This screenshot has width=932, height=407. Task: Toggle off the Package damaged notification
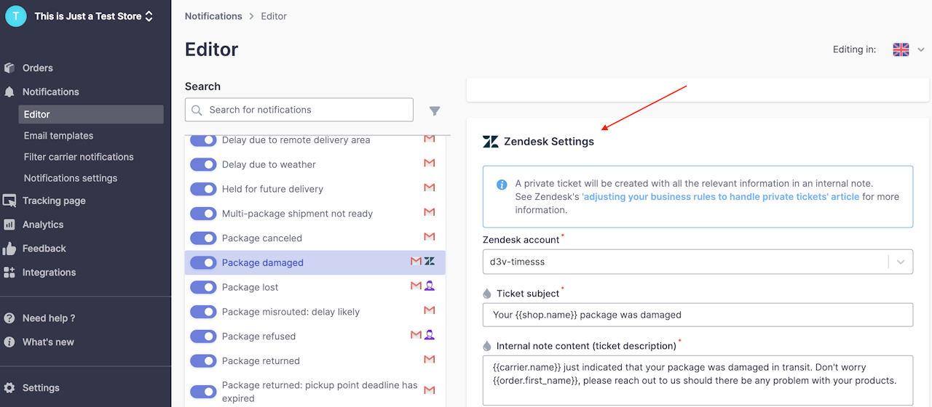pyautogui.click(x=204, y=262)
